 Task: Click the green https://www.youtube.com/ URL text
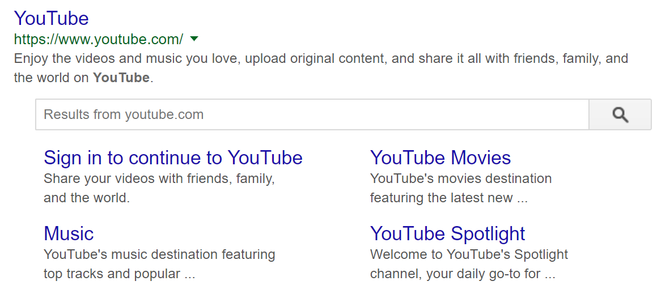[x=99, y=39]
